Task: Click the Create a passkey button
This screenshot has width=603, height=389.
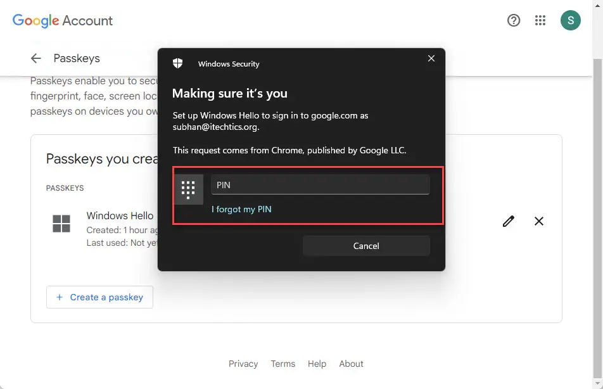Action: [x=99, y=297]
